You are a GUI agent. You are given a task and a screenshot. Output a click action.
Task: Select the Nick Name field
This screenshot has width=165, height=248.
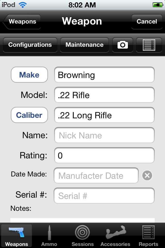coord(104,135)
